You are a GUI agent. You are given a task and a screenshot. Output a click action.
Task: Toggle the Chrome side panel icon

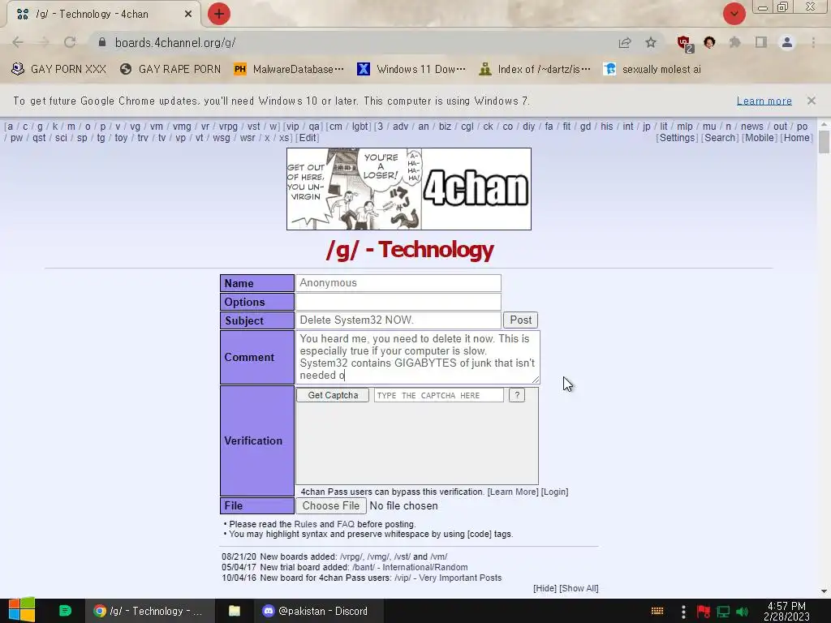click(761, 42)
